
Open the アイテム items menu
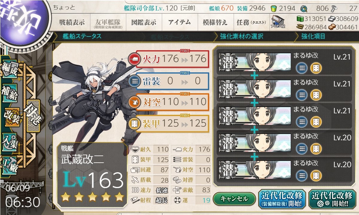pyautogui.click(x=180, y=22)
